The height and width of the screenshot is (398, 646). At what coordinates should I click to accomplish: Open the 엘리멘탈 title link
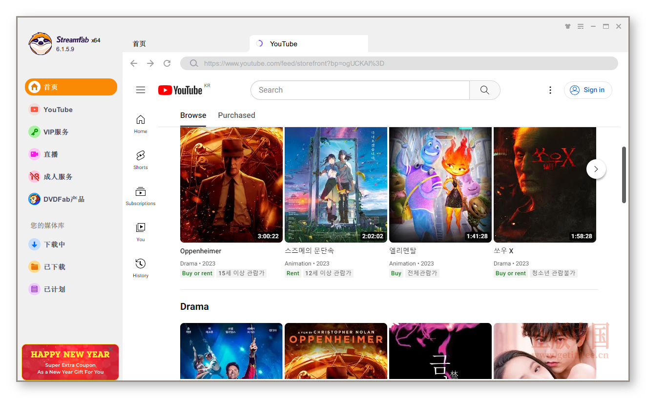tap(403, 251)
